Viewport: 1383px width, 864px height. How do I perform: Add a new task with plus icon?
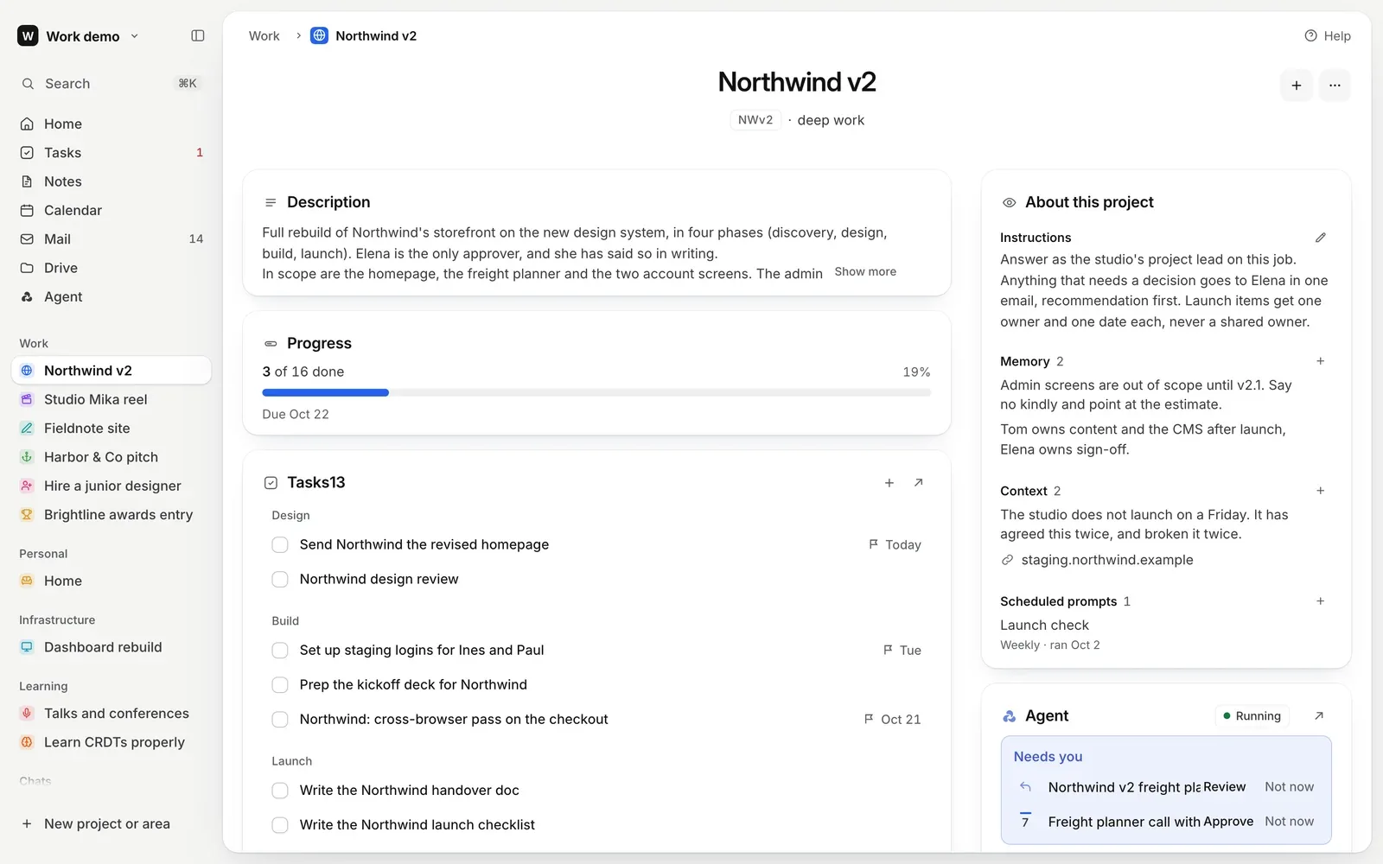point(889,483)
